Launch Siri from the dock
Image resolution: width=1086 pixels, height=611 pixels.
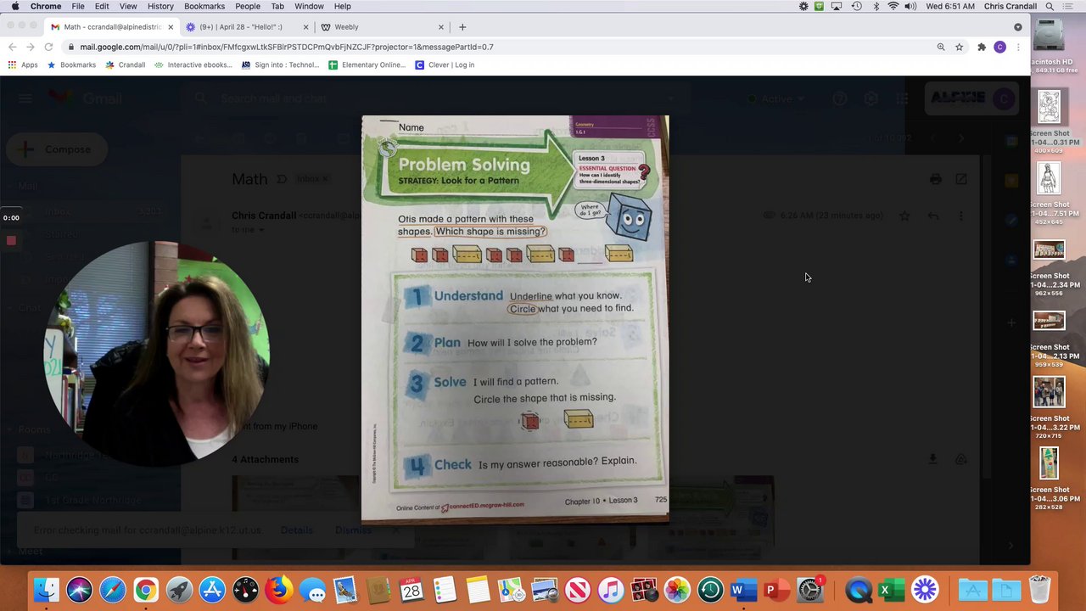80,590
